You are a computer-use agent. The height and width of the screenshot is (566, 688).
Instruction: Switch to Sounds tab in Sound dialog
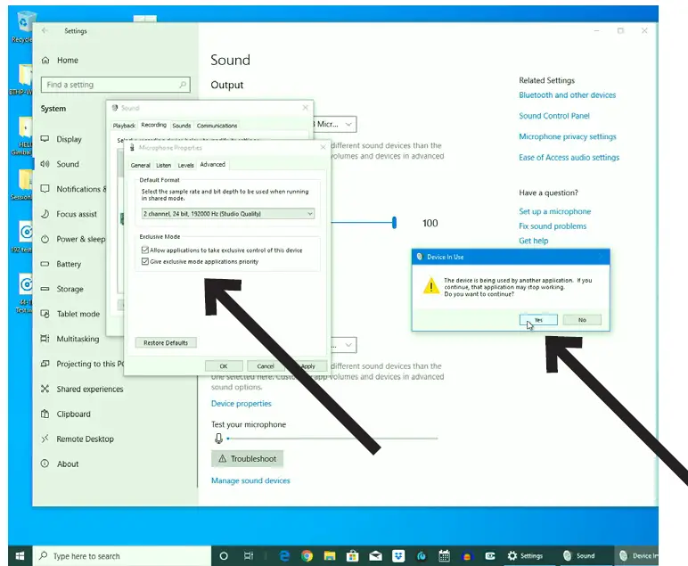181,126
